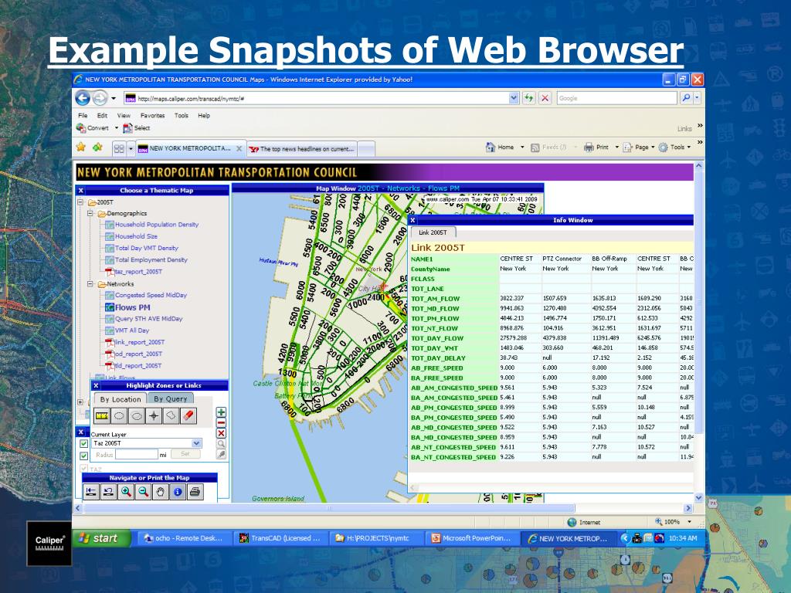Screen dimensions: 791x593
Task: Open the Current Layer Taz 2005T dropdown
Action: click(196, 443)
